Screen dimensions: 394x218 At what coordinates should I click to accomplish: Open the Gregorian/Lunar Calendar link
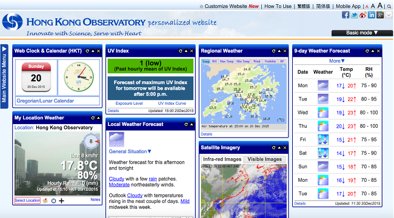pyautogui.click(x=45, y=101)
